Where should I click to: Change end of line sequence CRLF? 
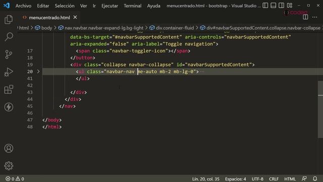click(274, 179)
